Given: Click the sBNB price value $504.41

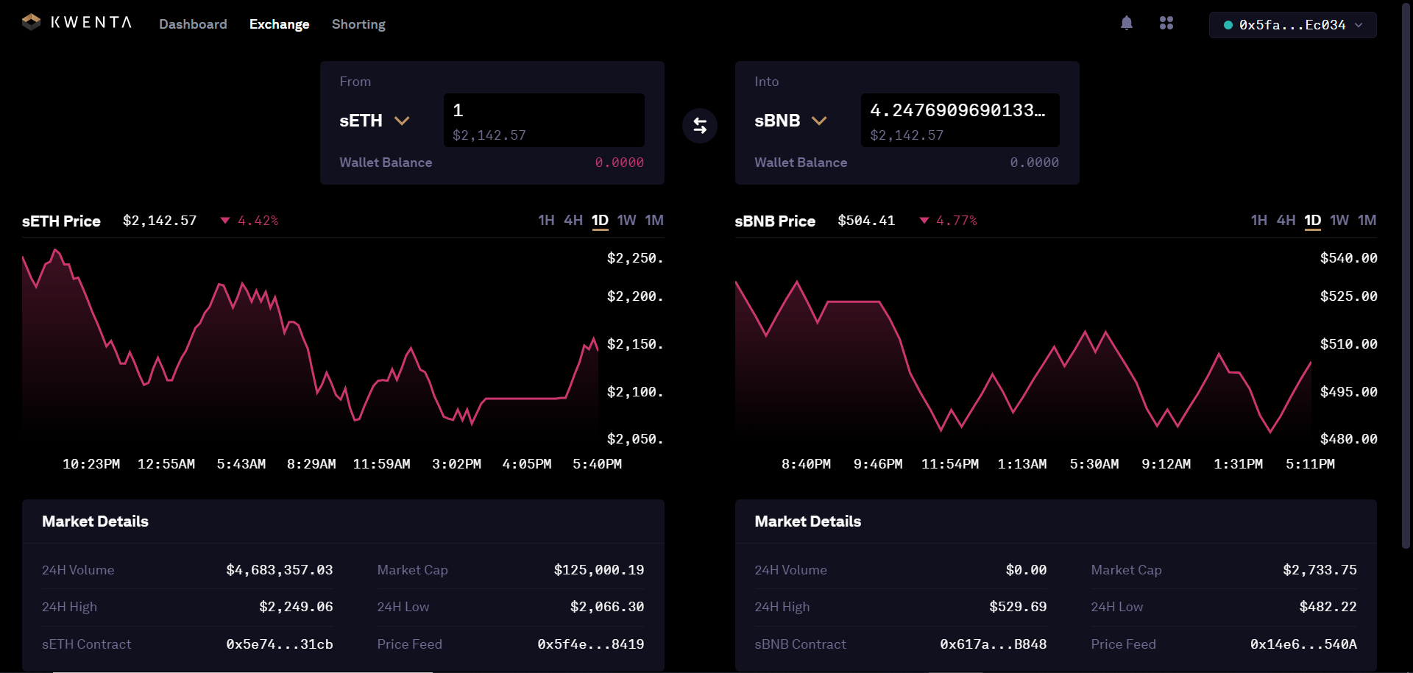Looking at the screenshot, I should point(866,221).
